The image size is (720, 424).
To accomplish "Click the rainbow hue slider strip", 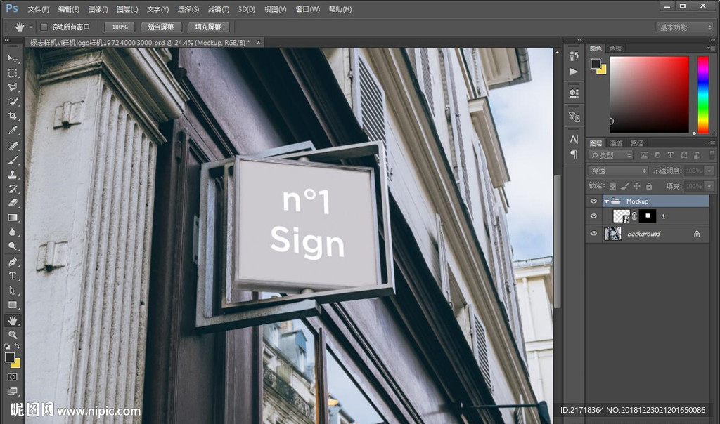I will tap(703, 95).
